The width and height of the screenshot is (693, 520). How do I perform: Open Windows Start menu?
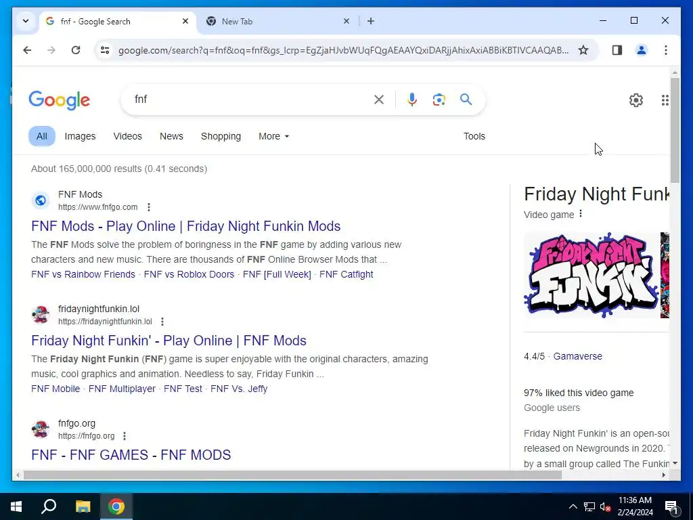[16, 506]
